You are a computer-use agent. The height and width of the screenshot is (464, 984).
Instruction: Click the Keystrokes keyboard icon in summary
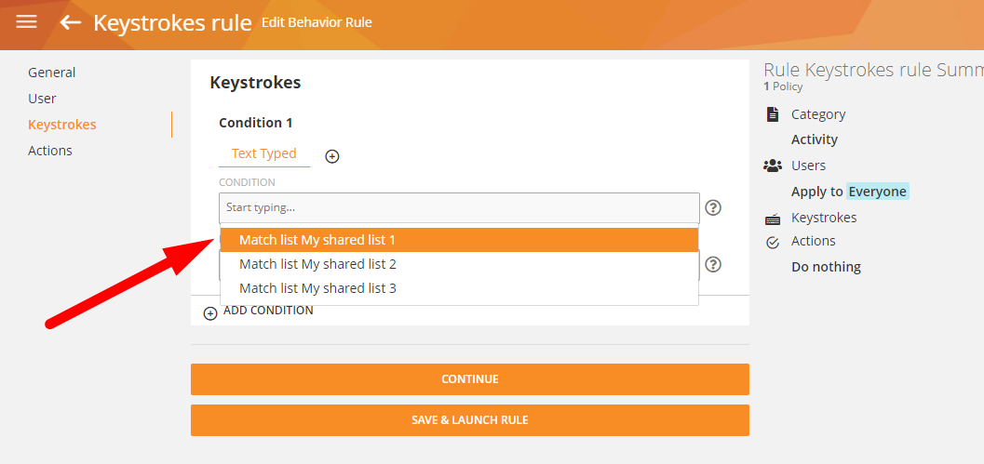coord(772,219)
